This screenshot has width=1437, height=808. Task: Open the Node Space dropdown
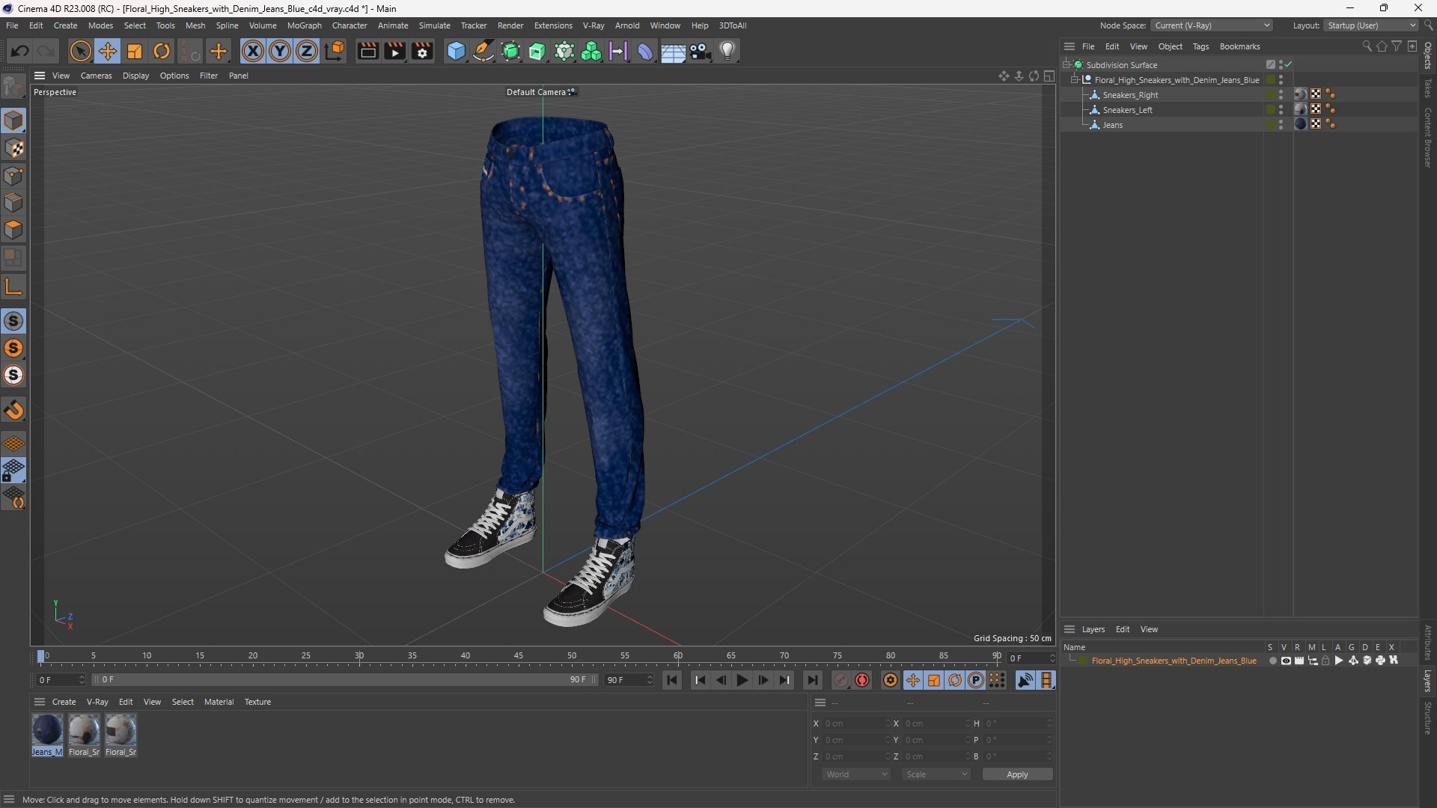point(1211,25)
